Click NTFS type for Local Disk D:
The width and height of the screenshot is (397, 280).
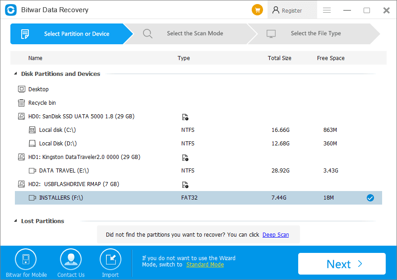pyautogui.click(x=188, y=144)
